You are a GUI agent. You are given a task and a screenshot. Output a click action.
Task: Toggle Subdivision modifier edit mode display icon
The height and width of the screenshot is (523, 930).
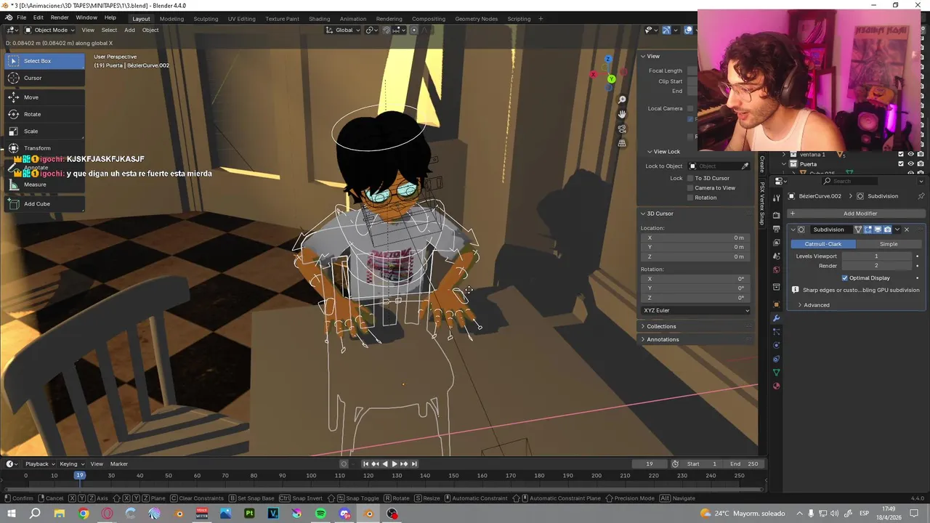(x=868, y=230)
